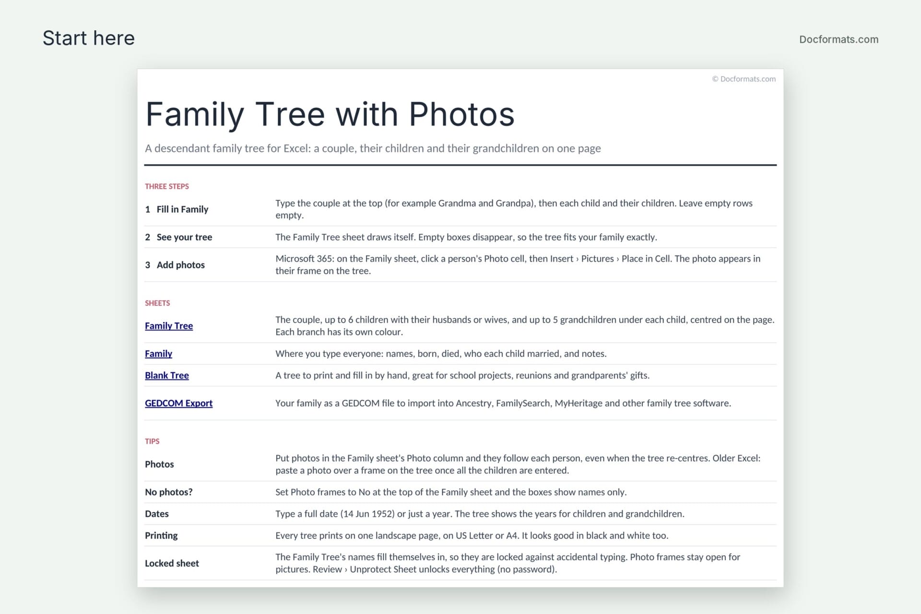Click the 'Where you type everyone' description
This screenshot has width=921, height=614.
tap(441, 354)
